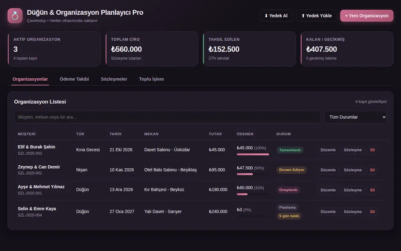401x251 pixels.
Task: Select the Toplu İşlem tab
Action: coord(151,79)
